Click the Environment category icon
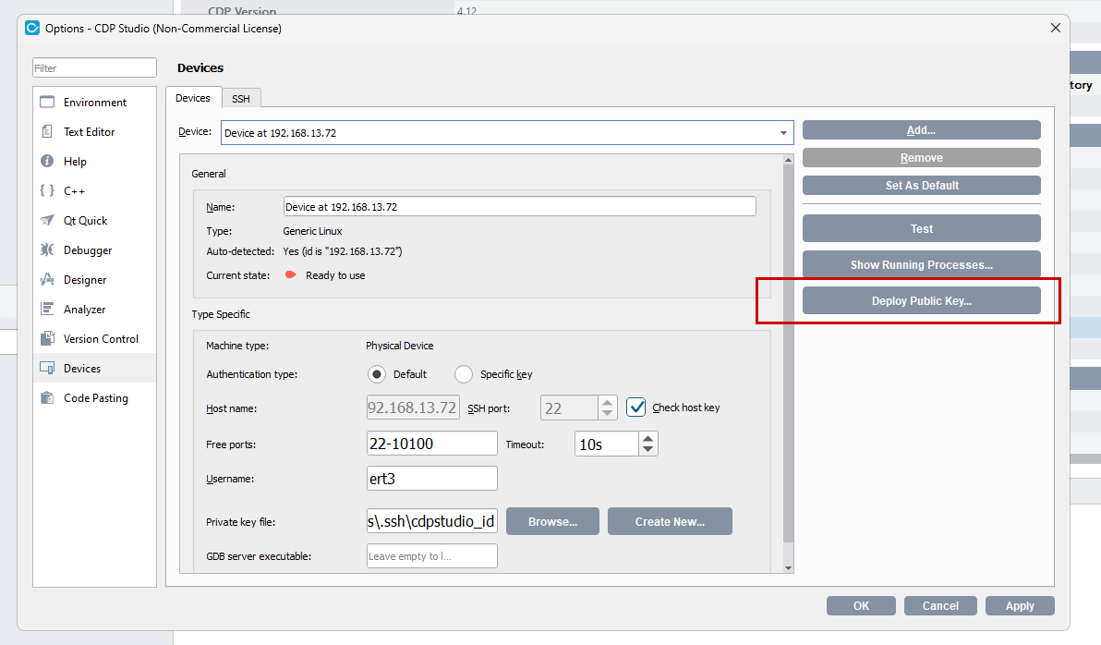This screenshot has height=645, width=1101. (x=47, y=102)
